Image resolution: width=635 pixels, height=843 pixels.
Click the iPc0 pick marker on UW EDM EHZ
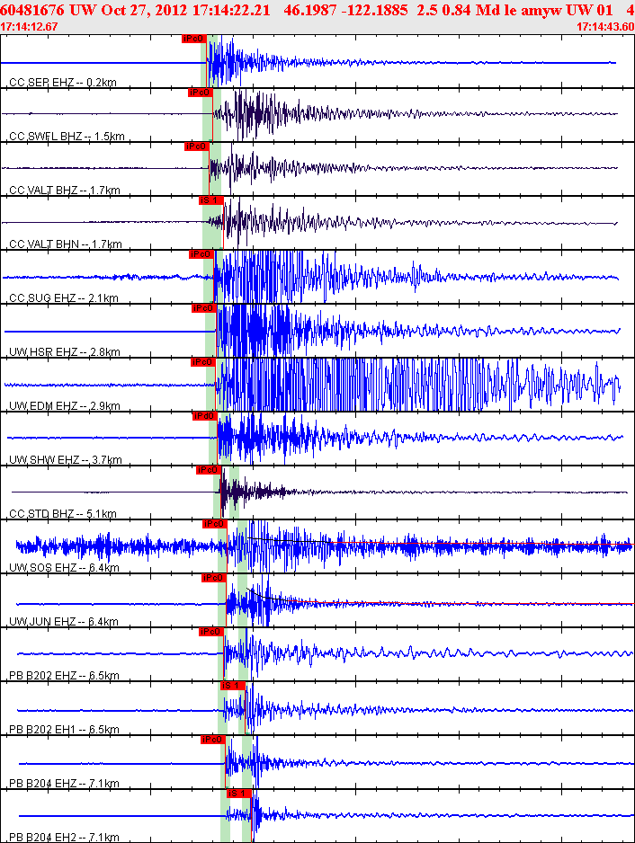203,362
